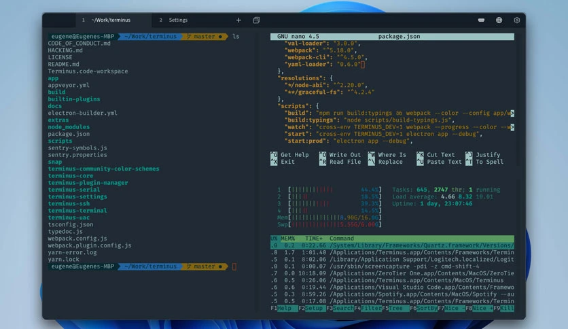Image resolution: width=568 pixels, height=329 pixels.
Task: Click the "start:prod" script line
Action: point(349,141)
